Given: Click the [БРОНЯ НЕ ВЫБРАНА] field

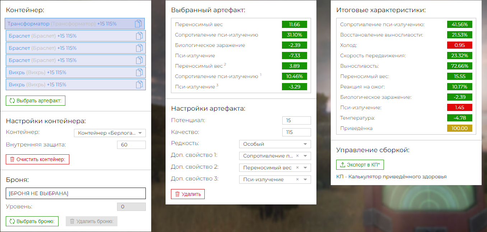Looking at the screenshot, I should point(76,193).
